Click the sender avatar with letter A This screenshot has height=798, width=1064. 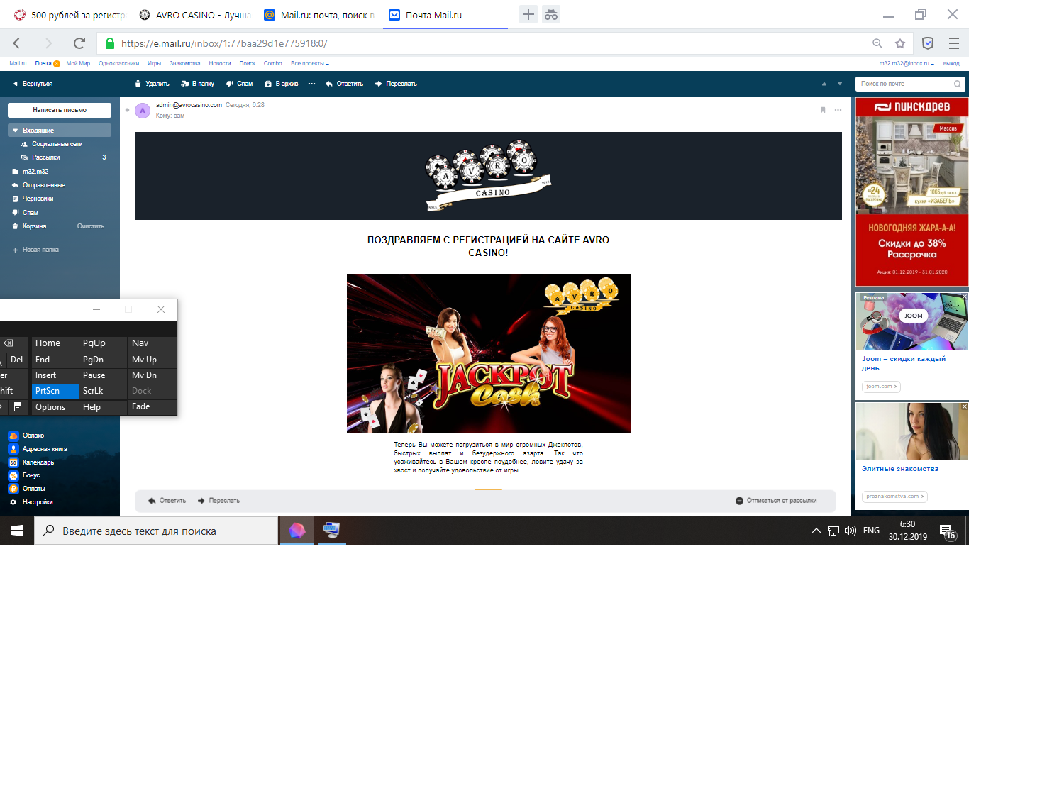pos(143,110)
